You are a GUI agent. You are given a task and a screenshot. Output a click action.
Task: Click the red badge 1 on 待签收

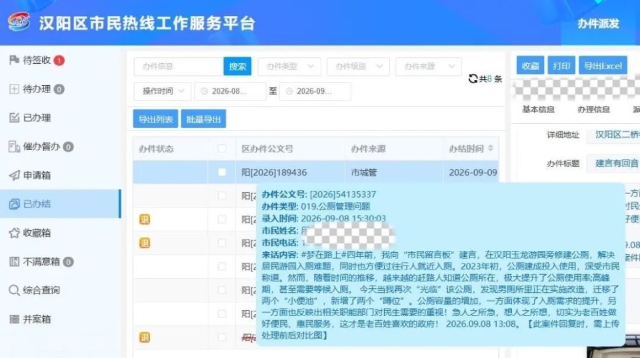point(59,61)
